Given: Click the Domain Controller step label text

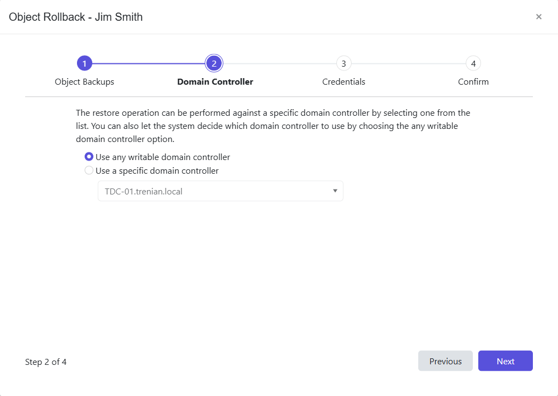Looking at the screenshot, I should tap(215, 81).
